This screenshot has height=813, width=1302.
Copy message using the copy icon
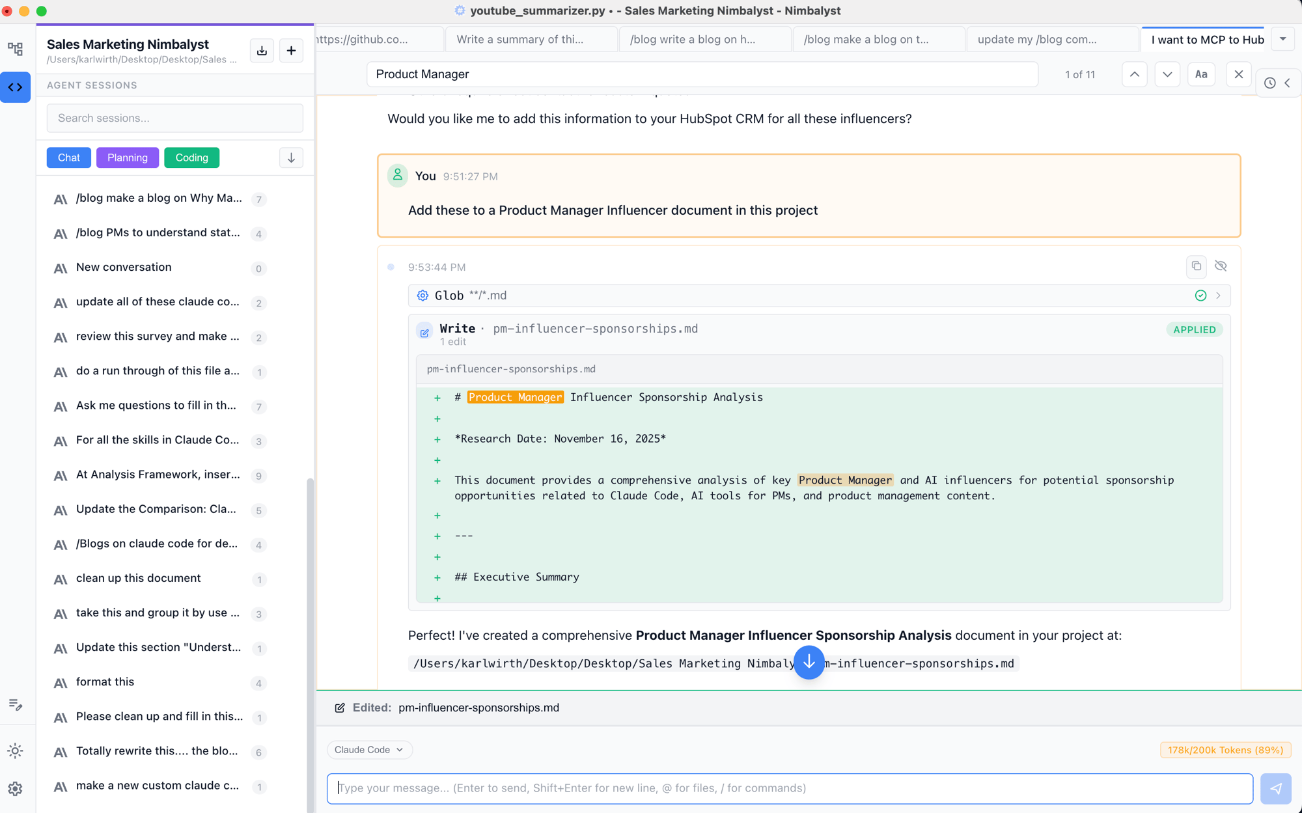pyautogui.click(x=1196, y=266)
